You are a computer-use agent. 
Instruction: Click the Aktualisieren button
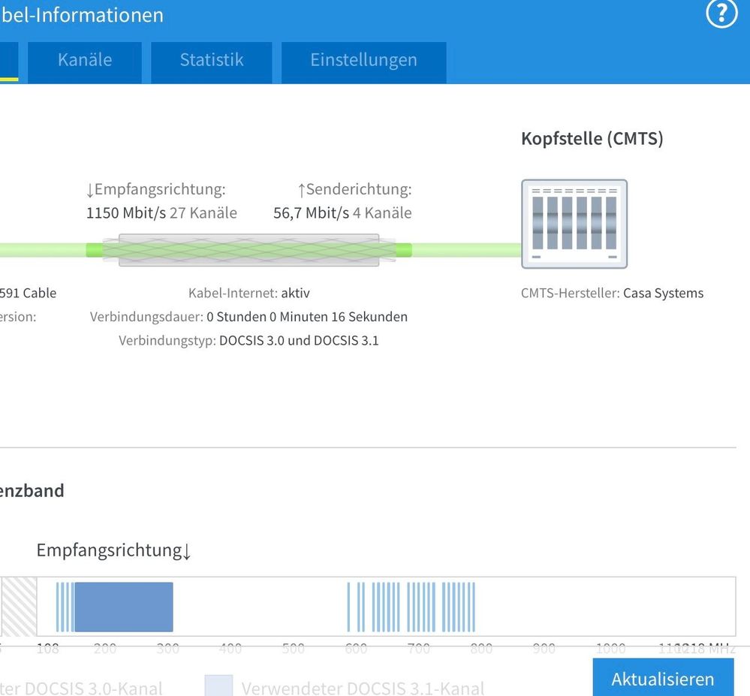tap(663, 677)
